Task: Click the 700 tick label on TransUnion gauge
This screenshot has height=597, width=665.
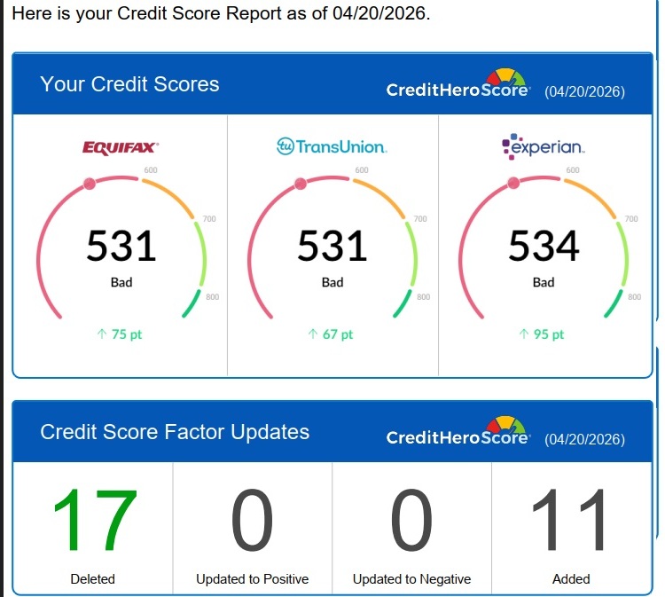Action: click(420, 219)
